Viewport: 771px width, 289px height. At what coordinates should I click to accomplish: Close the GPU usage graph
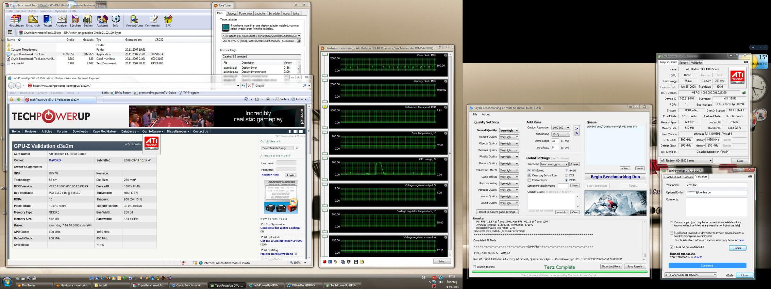pos(446,159)
